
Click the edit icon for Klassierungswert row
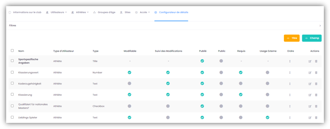[x=310, y=73]
